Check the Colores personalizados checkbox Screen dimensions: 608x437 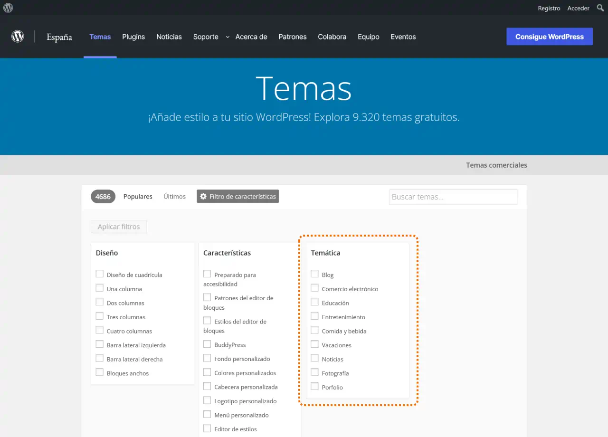(207, 372)
